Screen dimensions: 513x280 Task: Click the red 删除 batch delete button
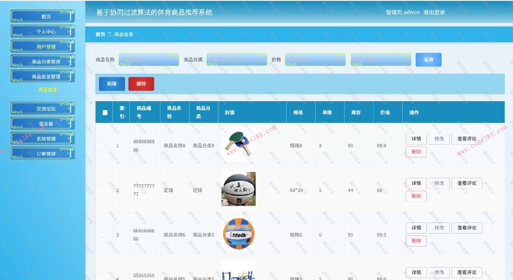pos(141,84)
